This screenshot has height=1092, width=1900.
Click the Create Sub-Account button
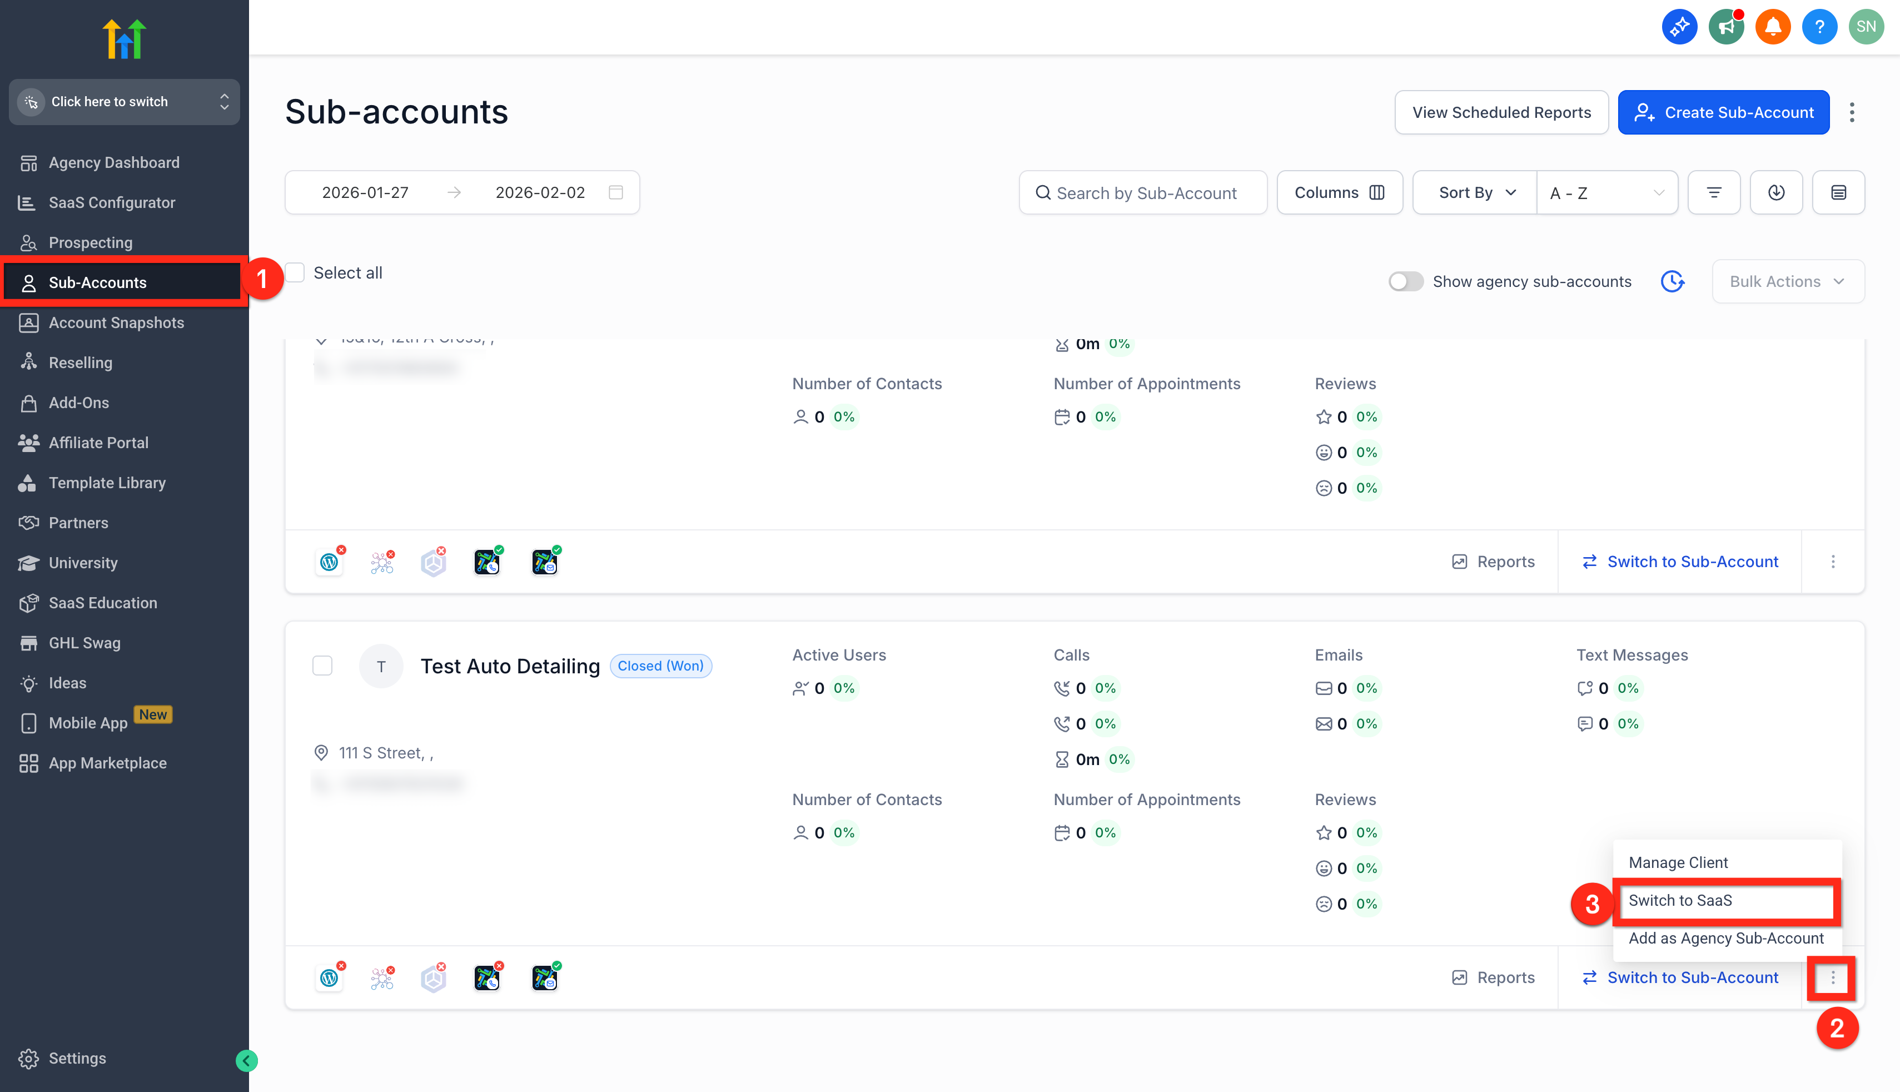click(1723, 112)
